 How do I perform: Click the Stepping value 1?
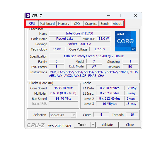(x=130, y=61)
